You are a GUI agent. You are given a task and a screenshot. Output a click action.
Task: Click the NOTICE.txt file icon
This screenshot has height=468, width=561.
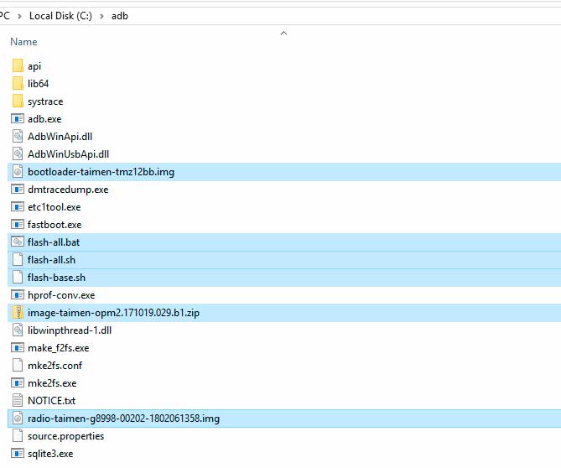[18, 400]
